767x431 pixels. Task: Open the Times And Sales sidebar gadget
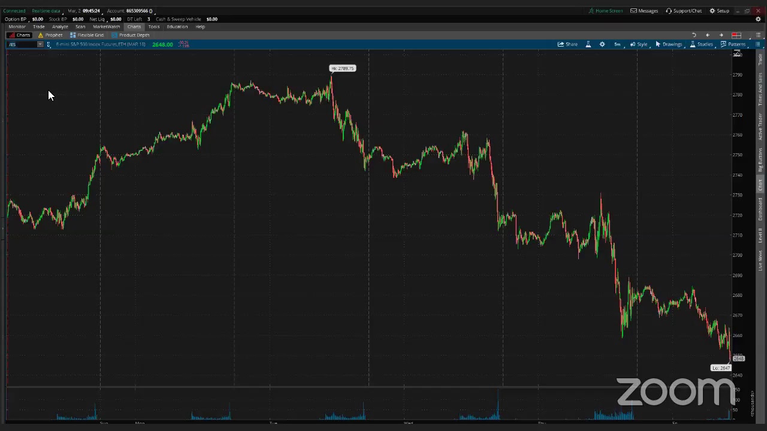(x=760, y=90)
